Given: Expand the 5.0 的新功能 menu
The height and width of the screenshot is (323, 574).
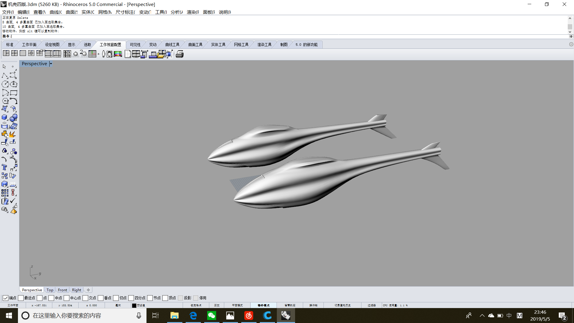Looking at the screenshot, I should coord(307,45).
